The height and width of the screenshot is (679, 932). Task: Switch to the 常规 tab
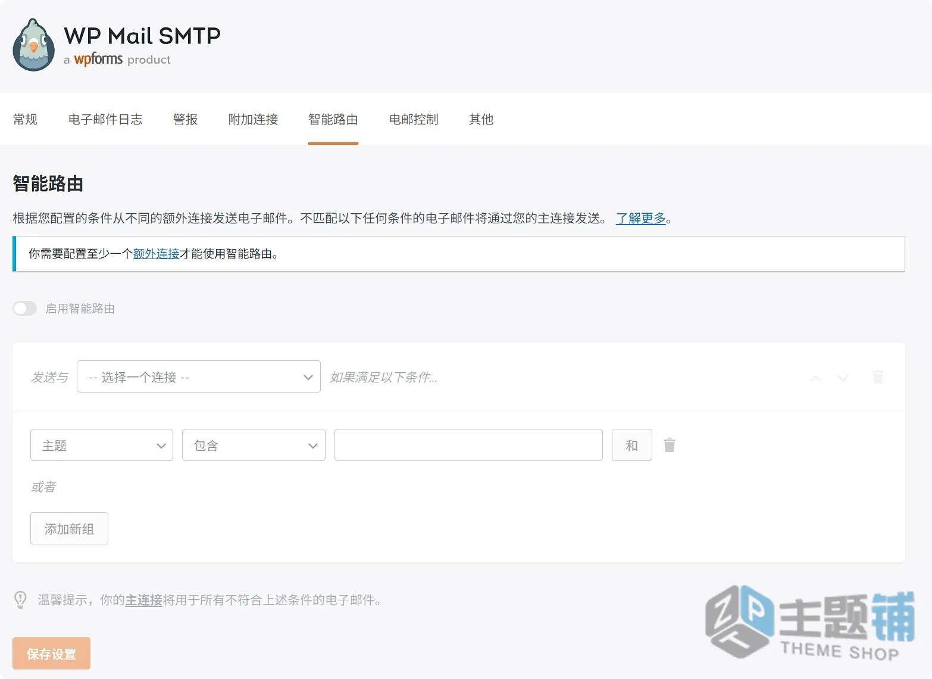[25, 119]
